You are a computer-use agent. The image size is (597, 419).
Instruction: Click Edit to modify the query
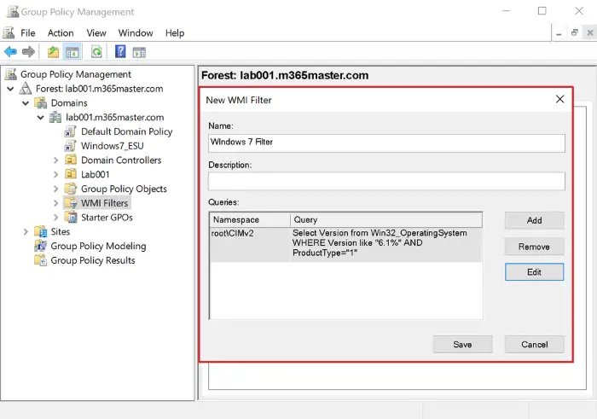click(x=534, y=272)
